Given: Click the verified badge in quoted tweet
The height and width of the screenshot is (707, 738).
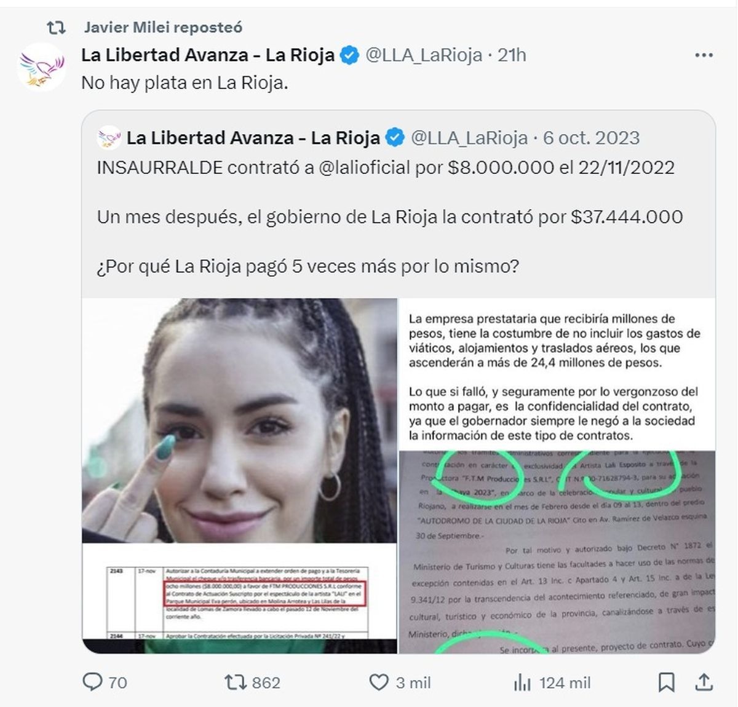Looking at the screenshot, I should pos(394,138).
